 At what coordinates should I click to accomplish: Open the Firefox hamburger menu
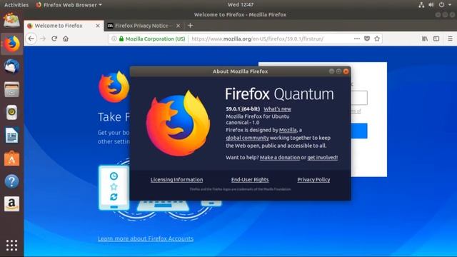tap(451, 39)
